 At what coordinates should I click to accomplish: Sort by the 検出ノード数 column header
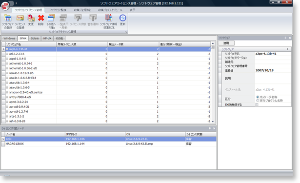[x=133, y=44]
